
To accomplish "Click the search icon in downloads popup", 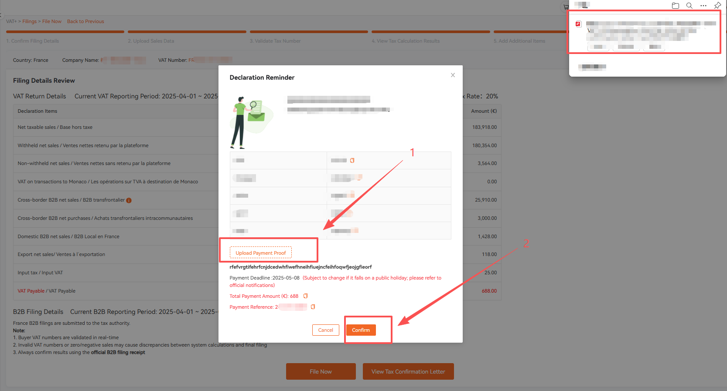I will [x=689, y=6].
